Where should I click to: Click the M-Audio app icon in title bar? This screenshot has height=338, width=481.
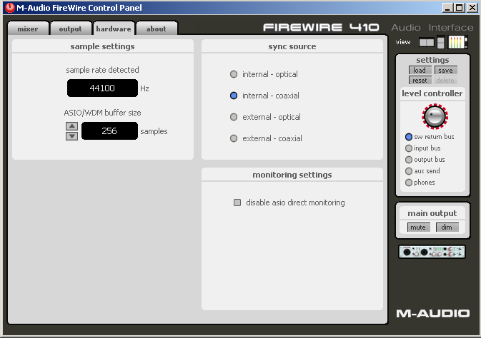pyautogui.click(x=9, y=8)
